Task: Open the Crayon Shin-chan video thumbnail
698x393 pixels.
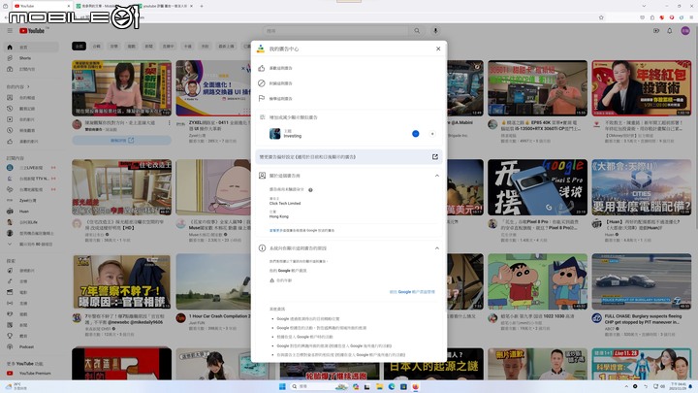Action: pyautogui.click(x=537, y=281)
